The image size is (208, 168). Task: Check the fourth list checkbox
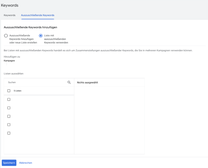point(9,125)
